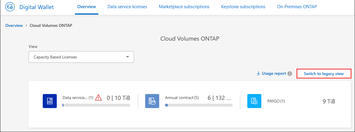Click the Annual contract icon
This screenshot has height=132, width=355.
pos(152,101)
